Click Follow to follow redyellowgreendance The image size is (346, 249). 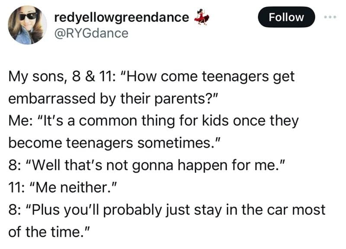(286, 17)
